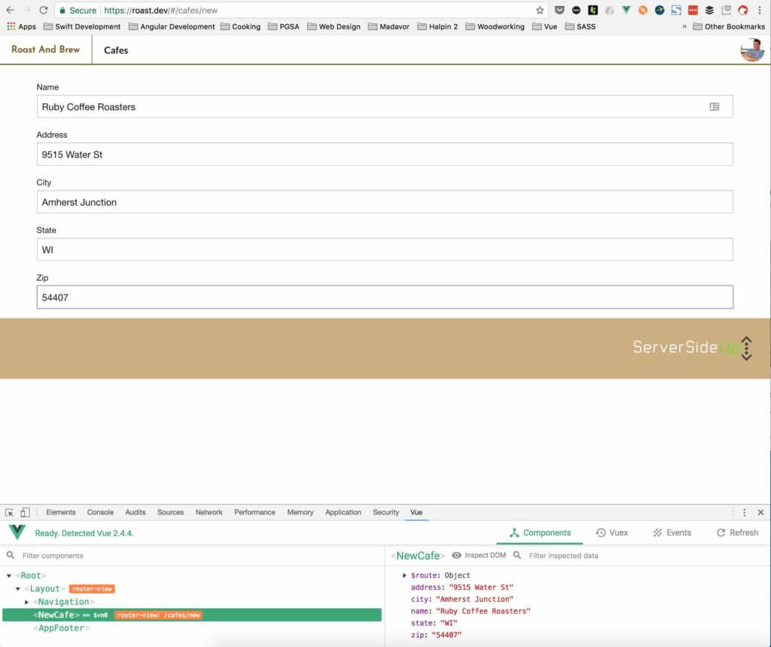This screenshot has height=647, width=771.
Task: Expand the $route Object property
Action: tap(404, 575)
